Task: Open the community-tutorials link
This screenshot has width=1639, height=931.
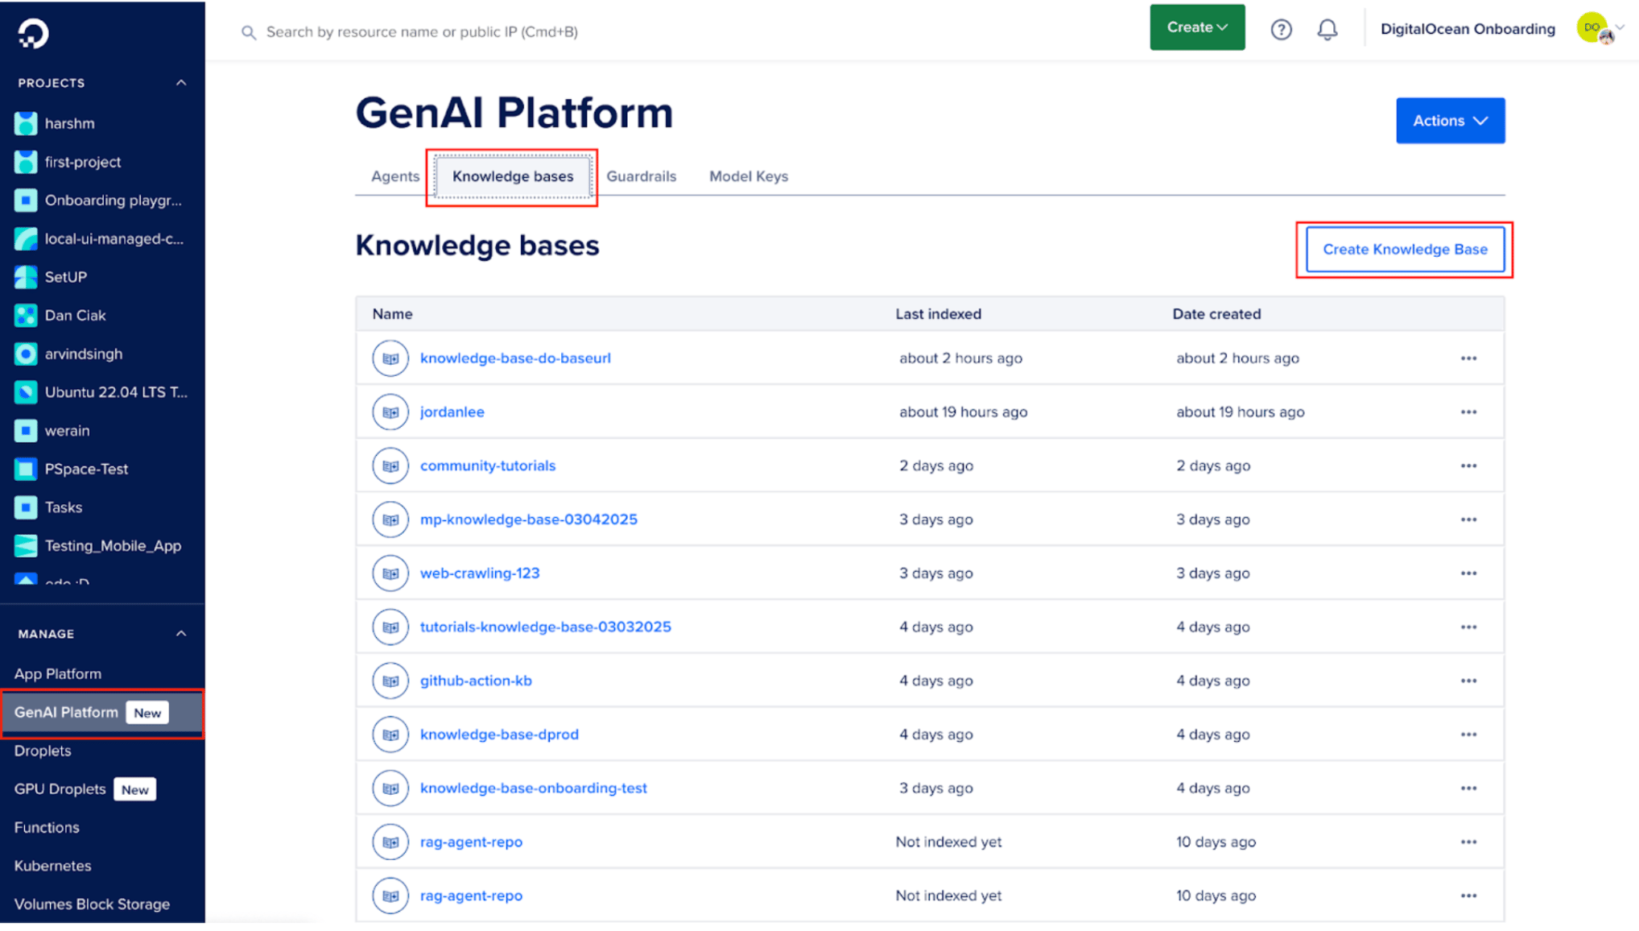Action: click(488, 465)
